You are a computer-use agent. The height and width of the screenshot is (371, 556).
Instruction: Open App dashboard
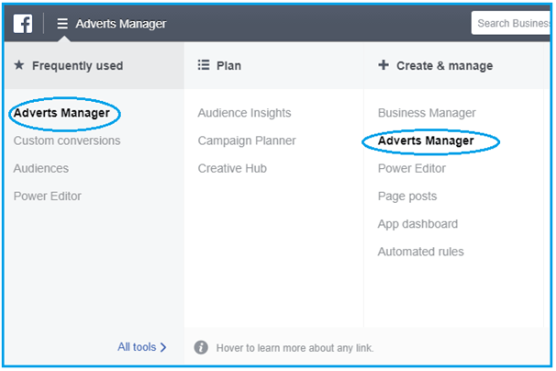pos(417,224)
